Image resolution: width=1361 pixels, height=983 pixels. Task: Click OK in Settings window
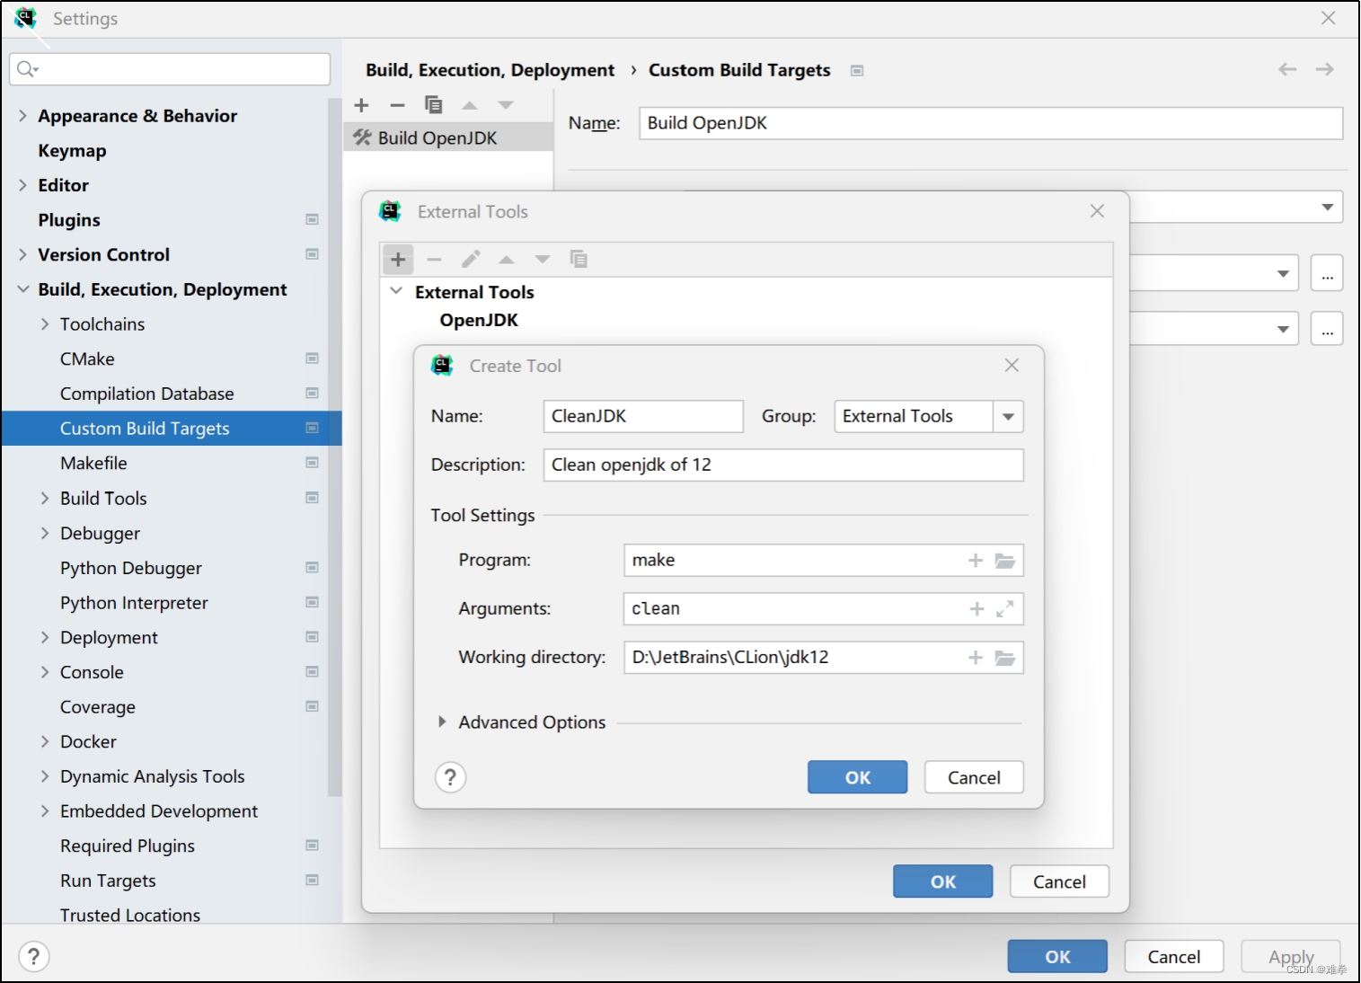(x=1057, y=957)
